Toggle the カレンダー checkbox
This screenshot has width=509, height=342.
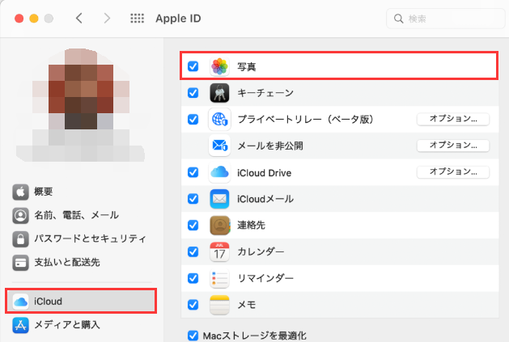(193, 251)
